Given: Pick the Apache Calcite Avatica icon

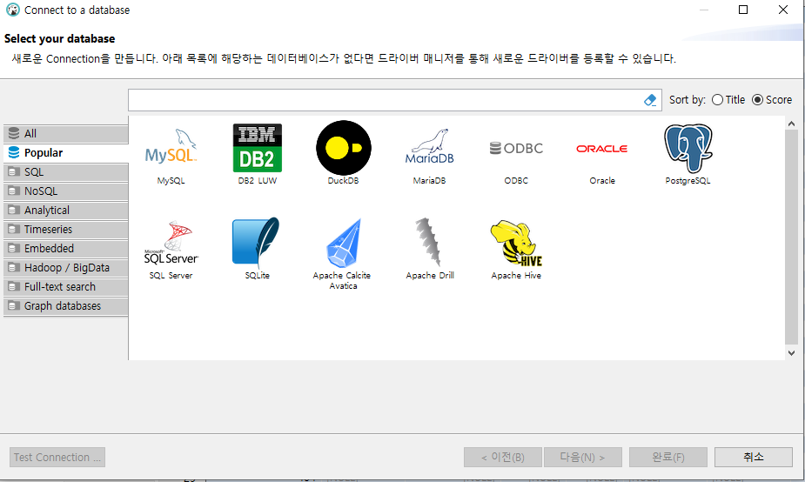Looking at the screenshot, I should click(x=344, y=243).
